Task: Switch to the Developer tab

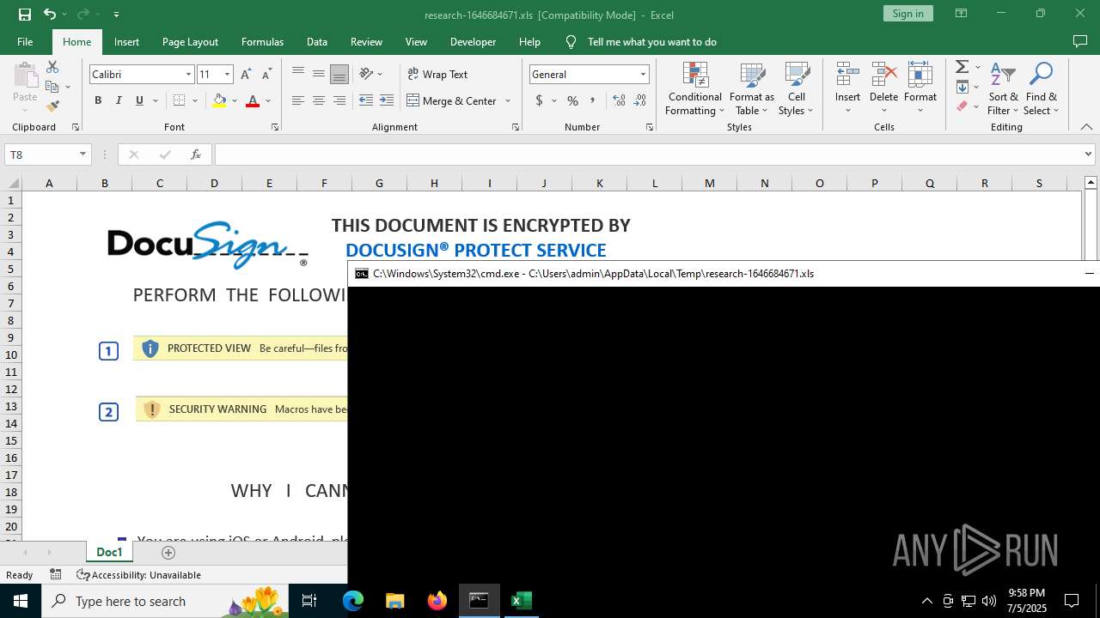Action: click(x=473, y=41)
